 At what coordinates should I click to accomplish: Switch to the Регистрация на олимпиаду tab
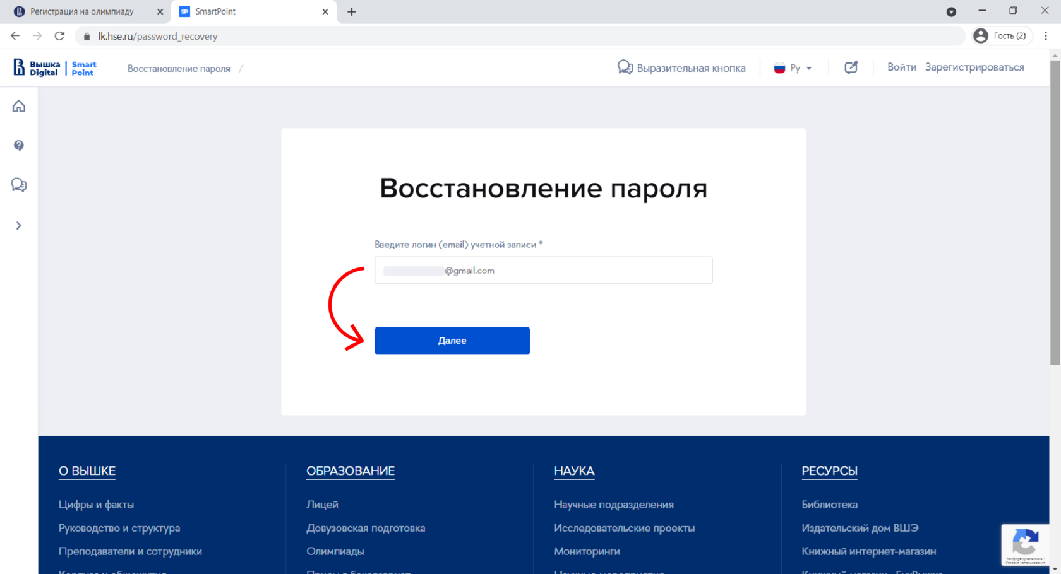pyautogui.click(x=85, y=12)
